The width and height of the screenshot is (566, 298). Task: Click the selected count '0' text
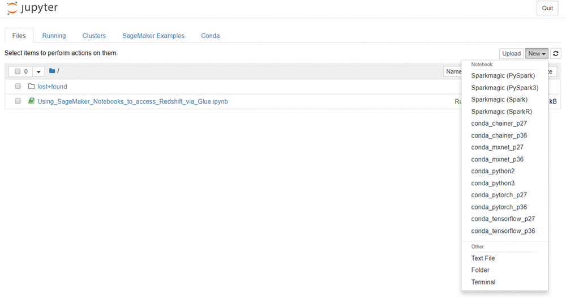click(26, 71)
